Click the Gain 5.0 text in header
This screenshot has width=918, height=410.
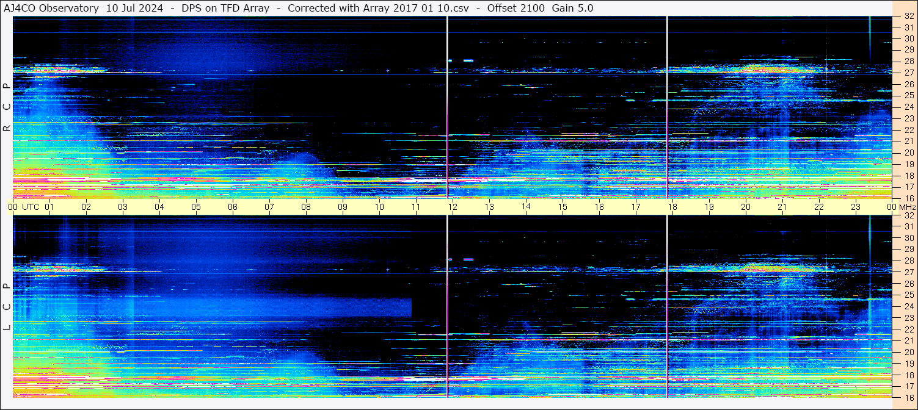[x=572, y=9]
